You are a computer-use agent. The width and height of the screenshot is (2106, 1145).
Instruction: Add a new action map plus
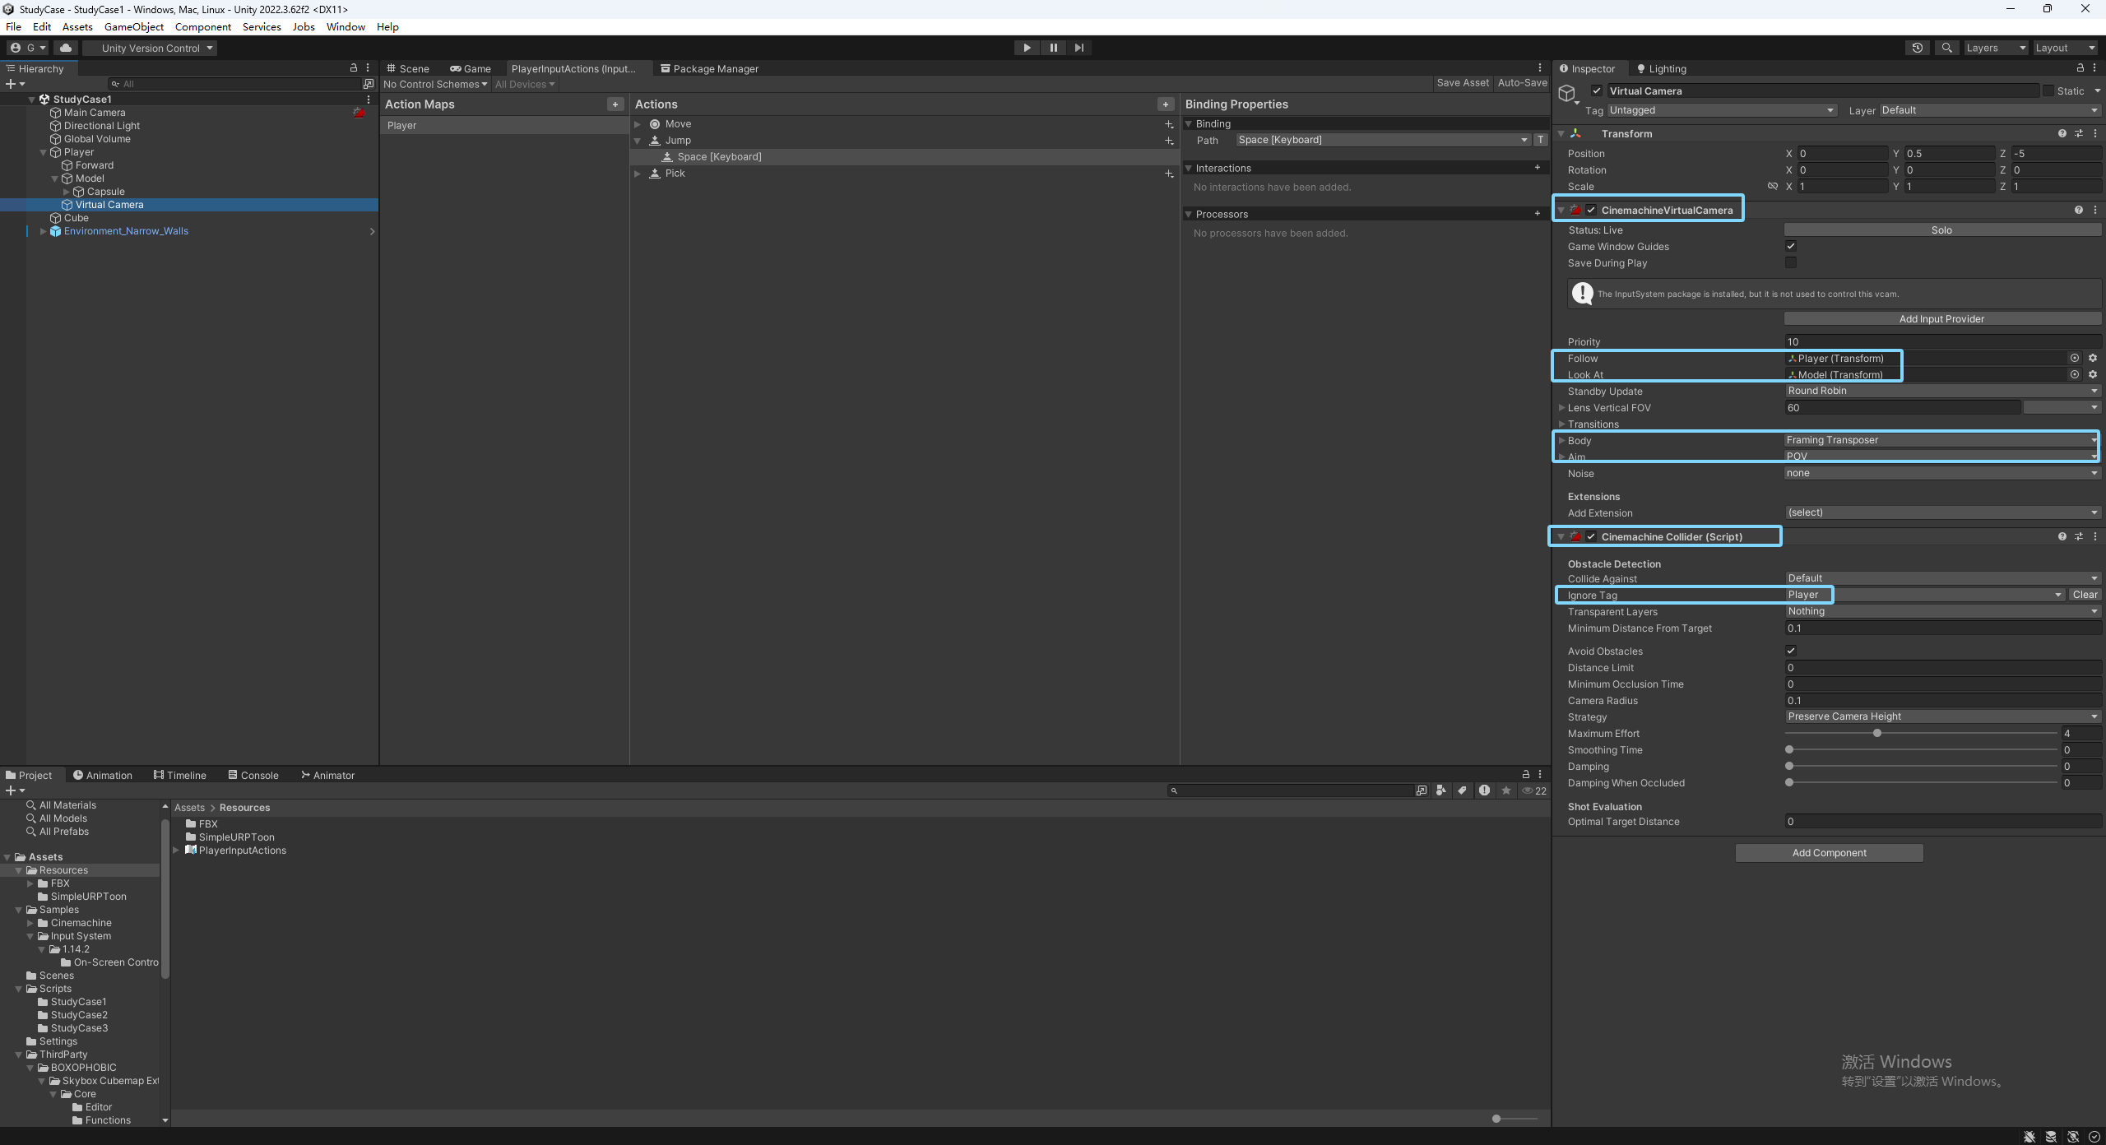615,104
